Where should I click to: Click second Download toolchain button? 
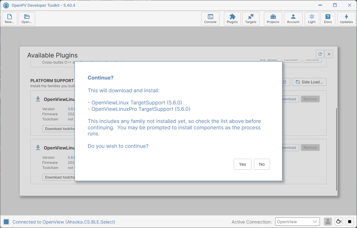tap(59, 177)
